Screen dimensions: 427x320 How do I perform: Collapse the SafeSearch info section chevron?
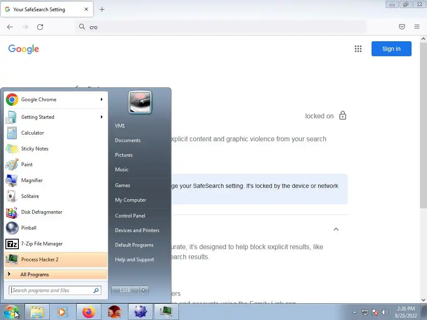[336, 229]
